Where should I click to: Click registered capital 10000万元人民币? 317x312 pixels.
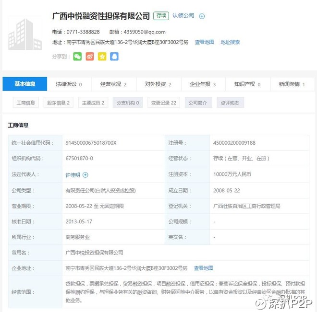(x=232, y=174)
